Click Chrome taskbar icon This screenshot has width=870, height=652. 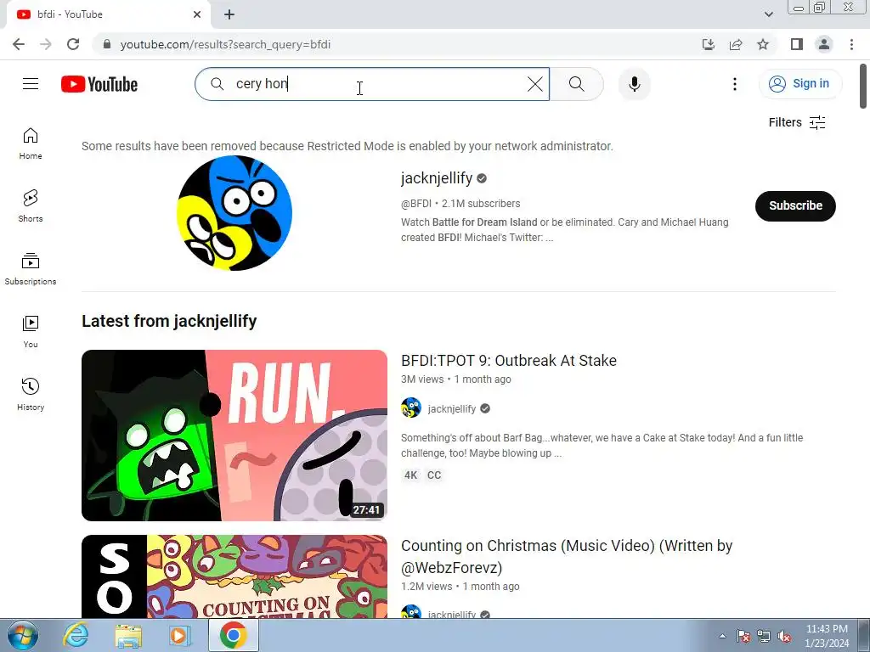[x=233, y=635]
